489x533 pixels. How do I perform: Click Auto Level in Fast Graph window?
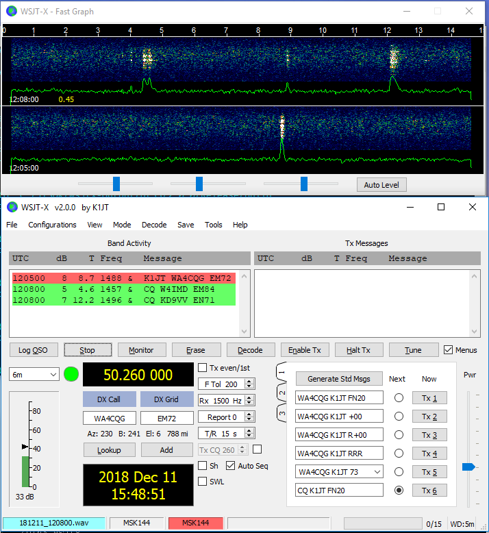(381, 185)
